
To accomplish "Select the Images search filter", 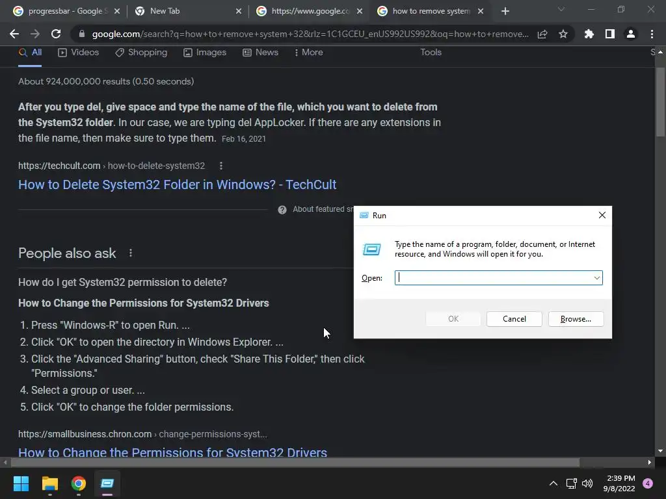I will (x=205, y=53).
